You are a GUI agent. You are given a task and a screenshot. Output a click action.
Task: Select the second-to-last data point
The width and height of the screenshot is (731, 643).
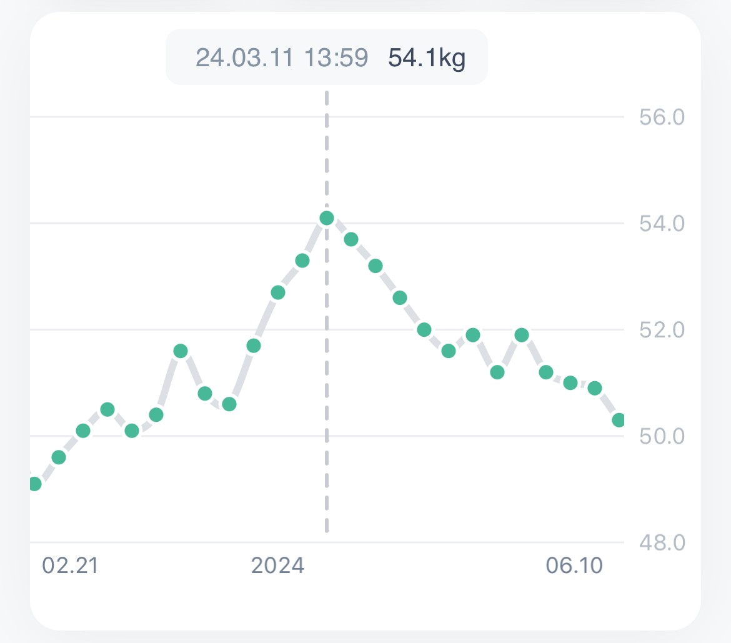pos(595,388)
